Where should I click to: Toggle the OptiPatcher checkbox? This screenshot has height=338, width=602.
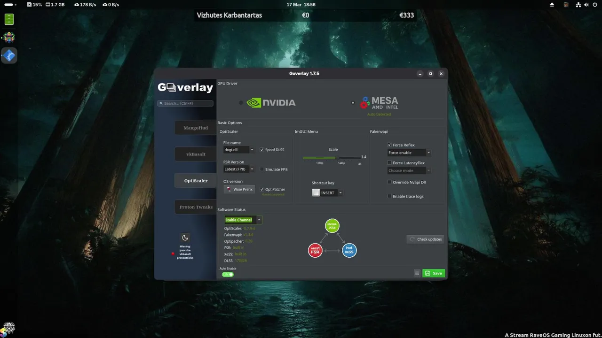point(262,190)
